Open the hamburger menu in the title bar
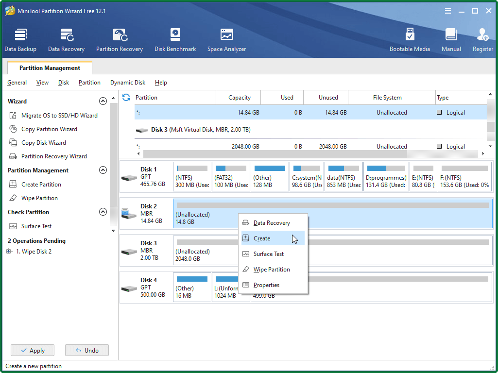 (x=448, y=11)
